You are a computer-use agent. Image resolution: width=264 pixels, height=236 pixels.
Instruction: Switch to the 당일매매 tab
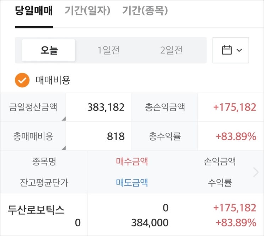pos(34,11)
